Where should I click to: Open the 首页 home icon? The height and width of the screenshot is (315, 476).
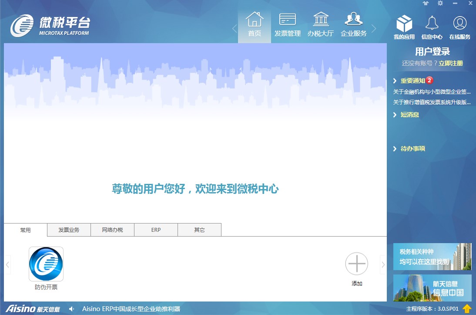254,24
